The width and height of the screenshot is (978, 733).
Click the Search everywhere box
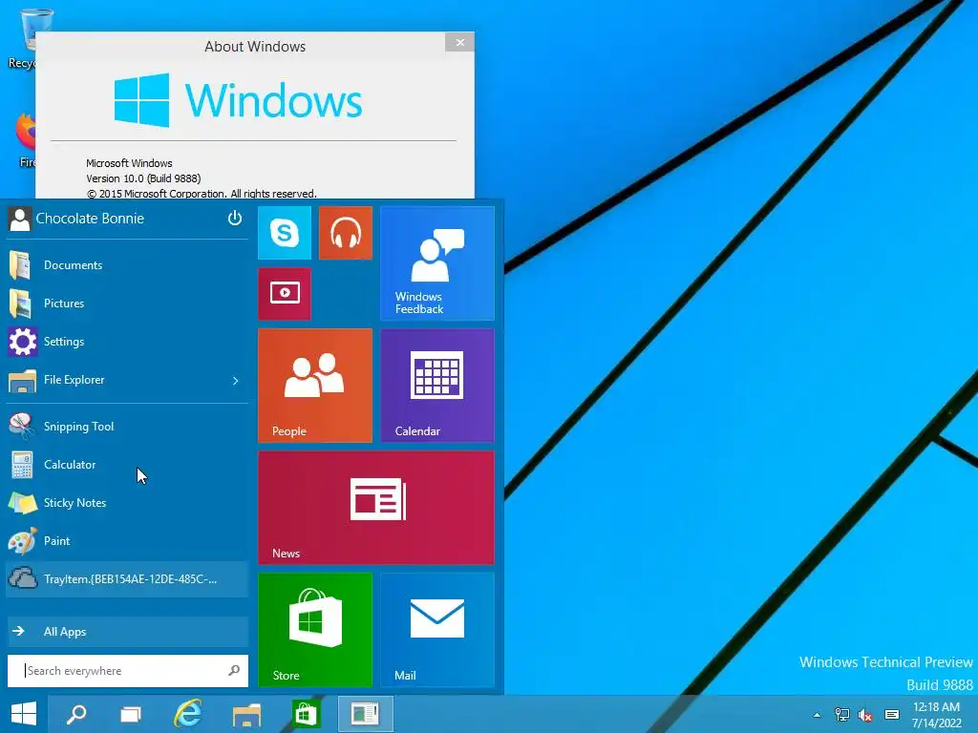coord(127,671)
